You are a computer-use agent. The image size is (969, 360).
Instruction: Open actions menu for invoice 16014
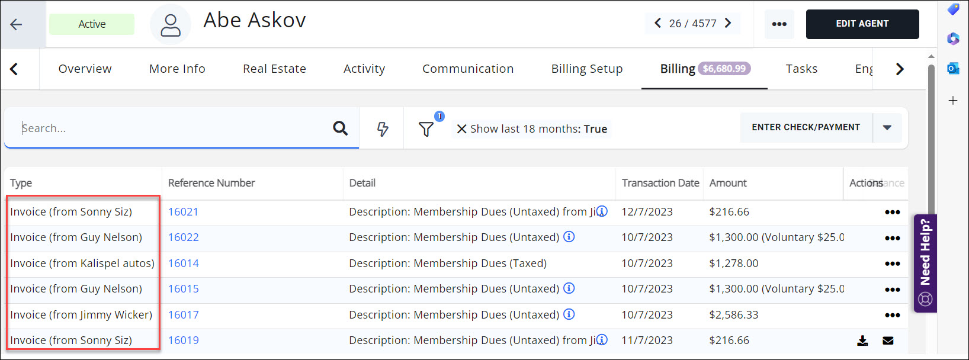(892, 263)
